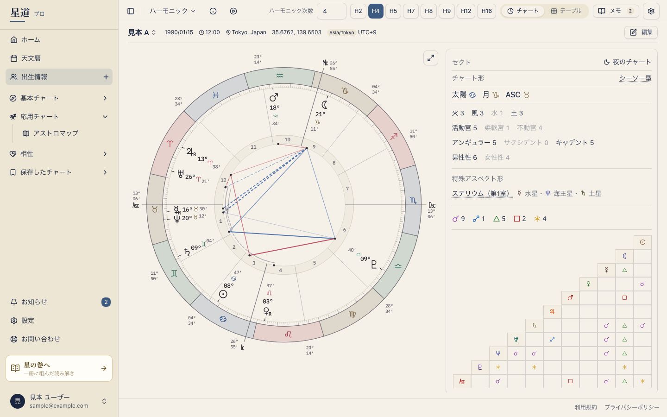Viewport: 667px width, 417px height.
Task: Follow the プライバシーポリシー link
Action: (632, 407)
